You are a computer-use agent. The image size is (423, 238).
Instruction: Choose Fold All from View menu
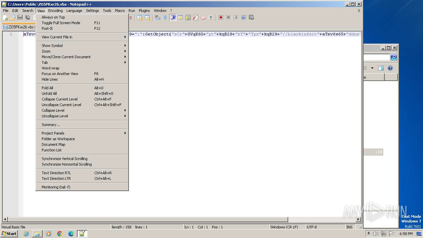[x=82, y=88]
